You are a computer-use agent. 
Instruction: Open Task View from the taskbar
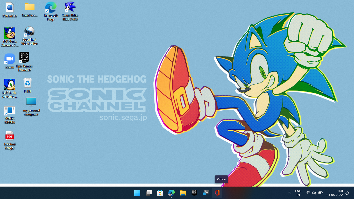(x=148, y=193)
